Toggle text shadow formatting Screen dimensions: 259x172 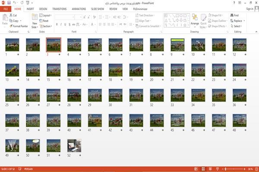[69, 25]
